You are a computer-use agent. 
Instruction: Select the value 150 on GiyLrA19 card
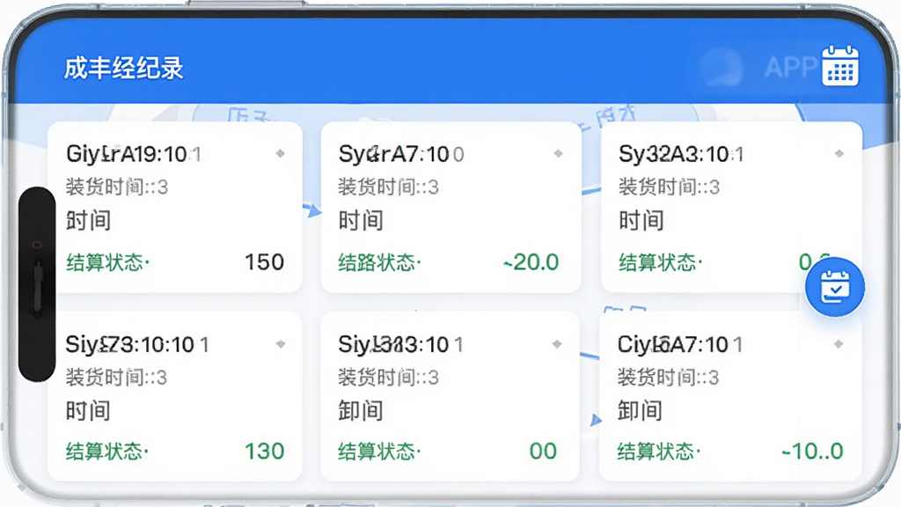[264, 262]
